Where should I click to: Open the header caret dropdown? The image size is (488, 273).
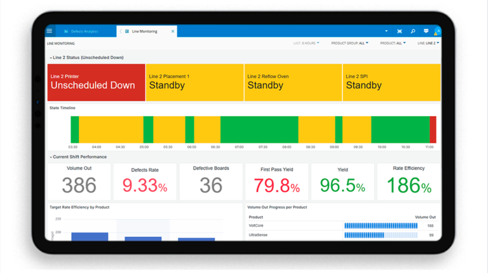pyautogui.click(x=386, y=31)
